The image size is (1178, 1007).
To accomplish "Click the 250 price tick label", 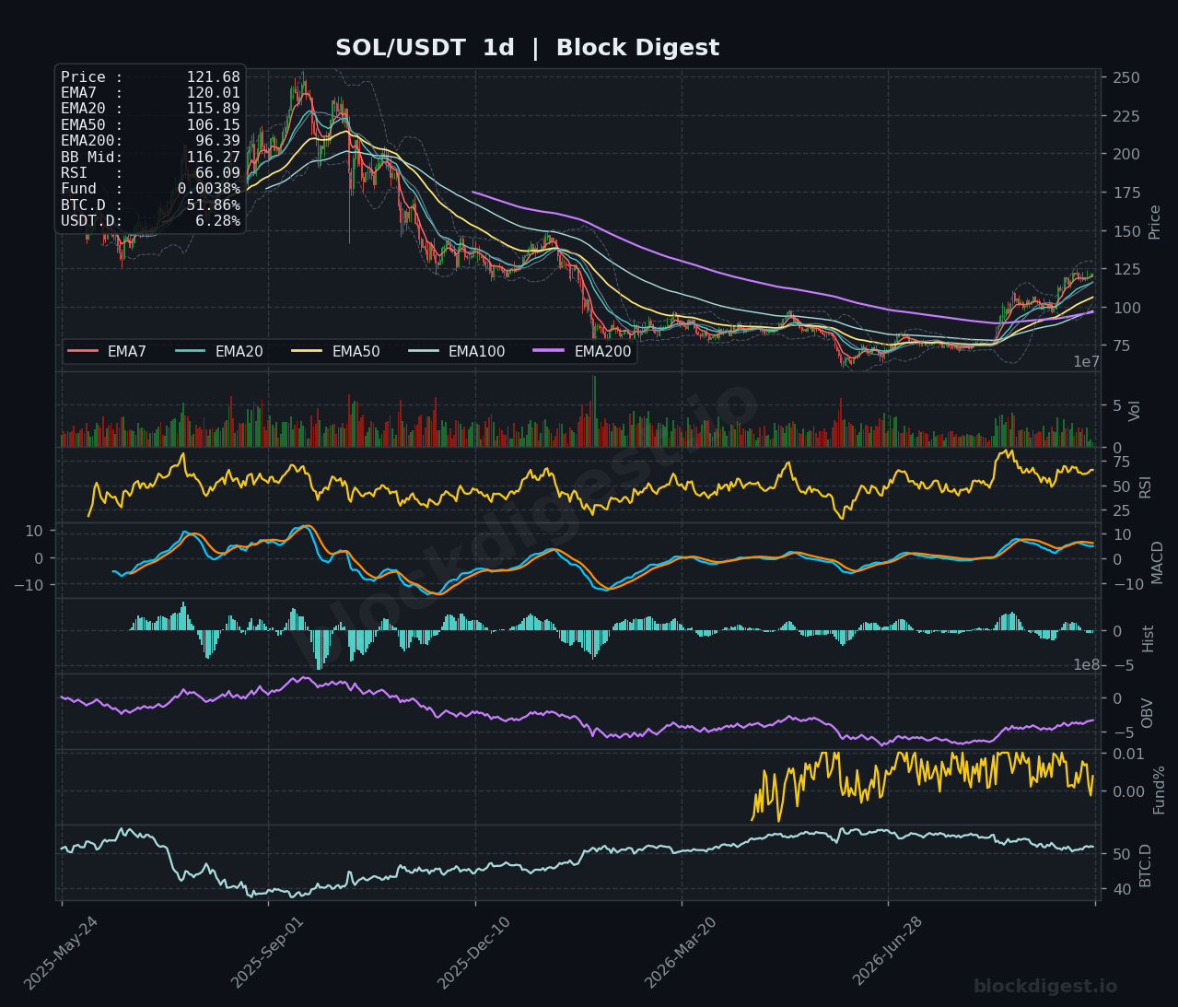I will tap(1126, 77).
